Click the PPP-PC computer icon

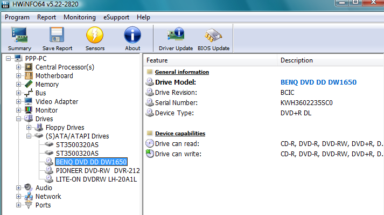(x=18, y=58)
